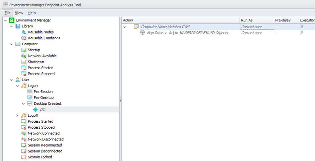Collapse the Computer tree node
This screenshot has width=315, height=161.
(11, 44)
